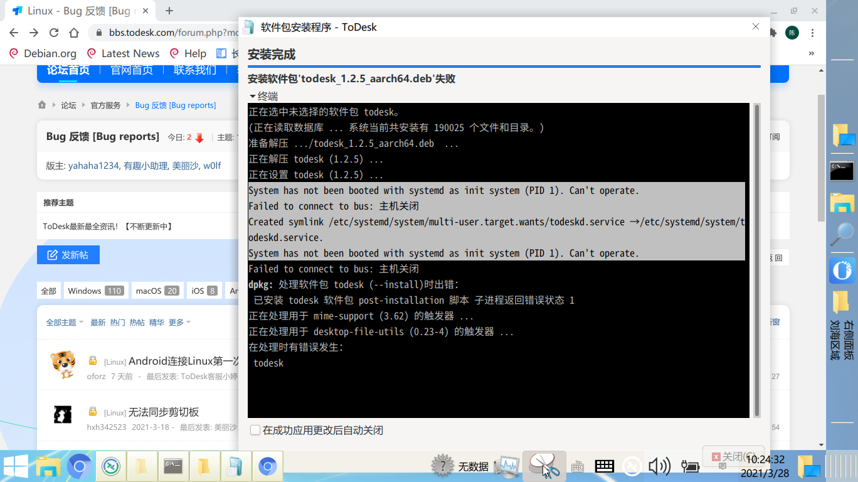Open the taskbar terminal window button
Screen dimensions: 858x482
[174, 466]
